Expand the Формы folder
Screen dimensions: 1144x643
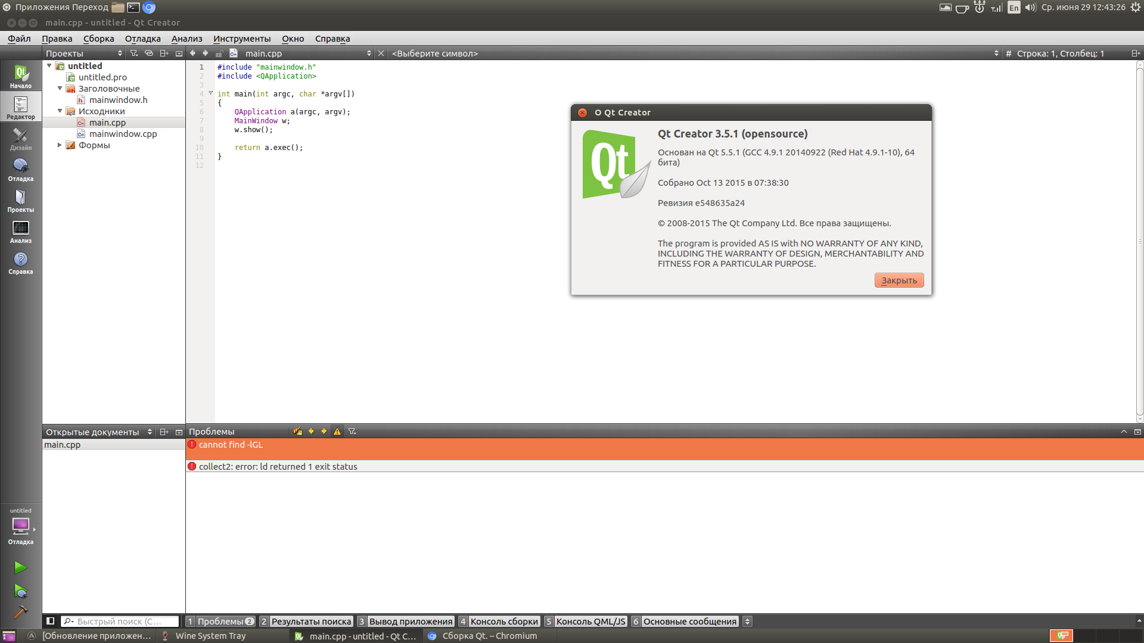(x=60, y=145)
